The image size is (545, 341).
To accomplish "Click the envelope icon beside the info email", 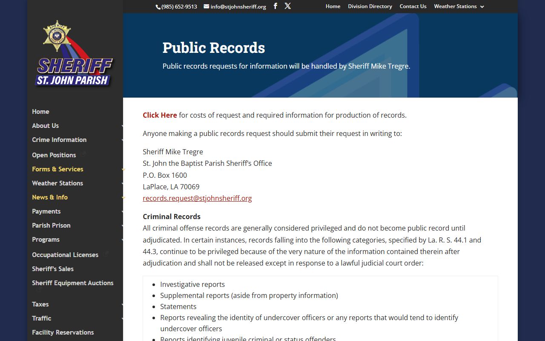I will click(x=207, y=6).
